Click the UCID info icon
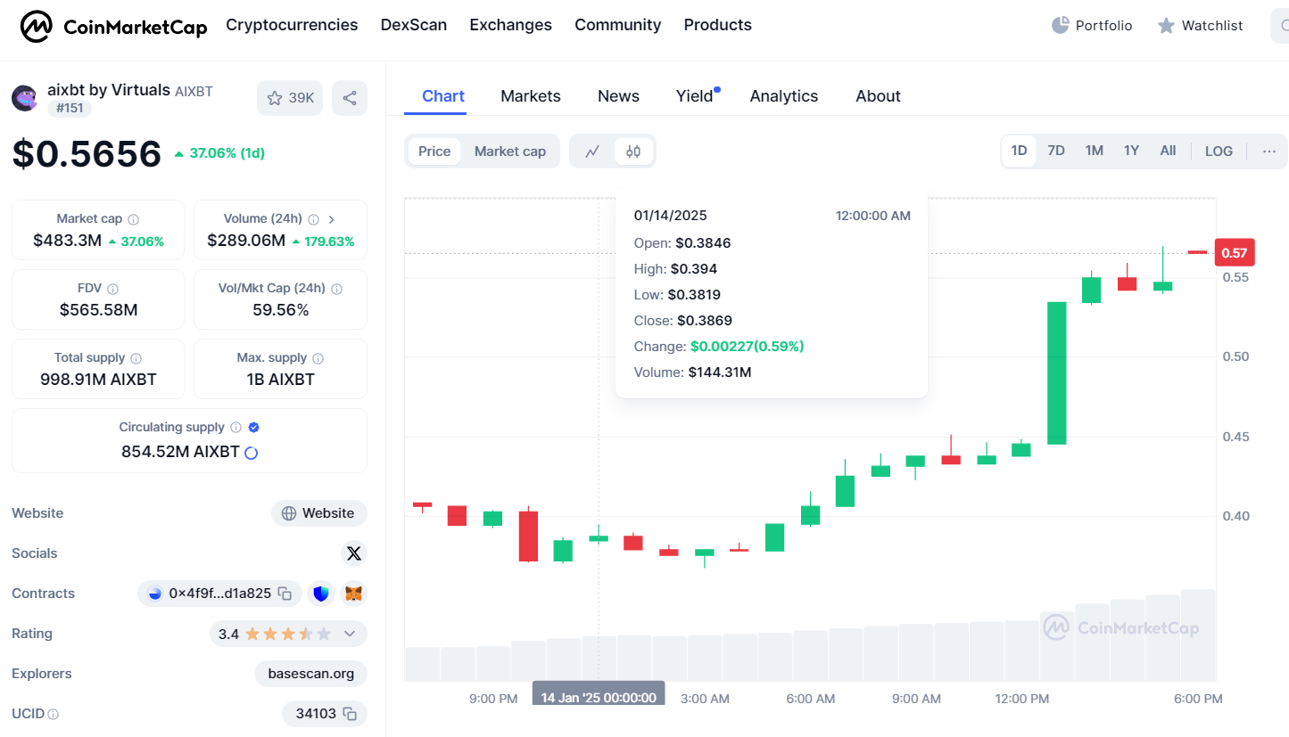Viewport: 1289px width, 737px height. (x=53, y=715)
